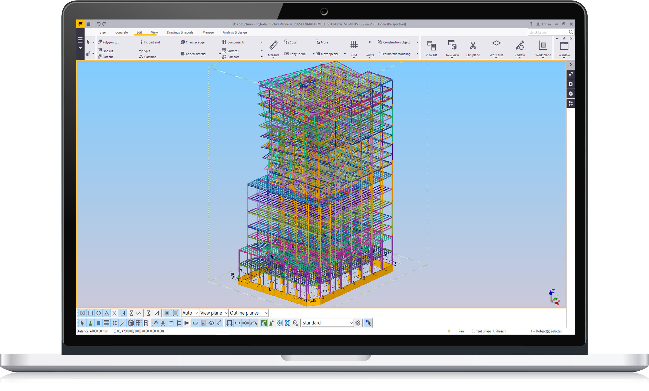Switch to the Steel ribbon tab
The height and width of the screenshot is (391, 649).
(103, 32)
